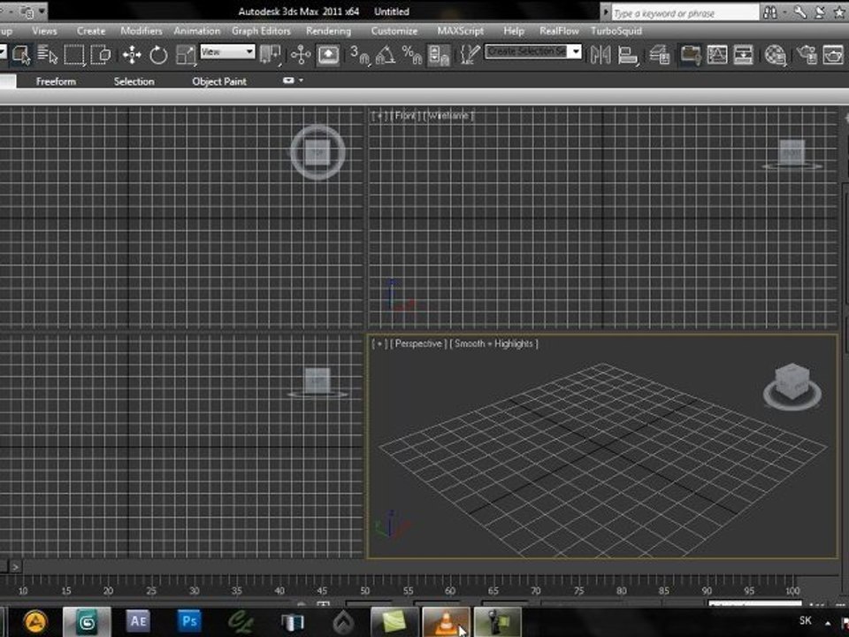Click the Subscription Center satellite icon
The height and width of the screenshot is (637, 849).
(821, 12)
